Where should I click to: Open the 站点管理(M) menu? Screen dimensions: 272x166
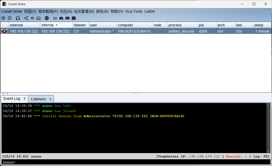click(x=84, y=11)
